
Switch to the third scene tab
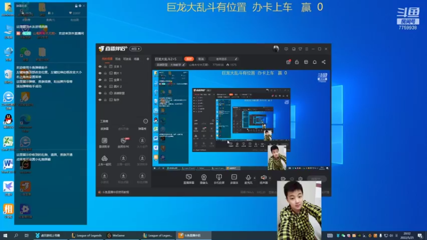pyautogui.click(x=127, y=59)
